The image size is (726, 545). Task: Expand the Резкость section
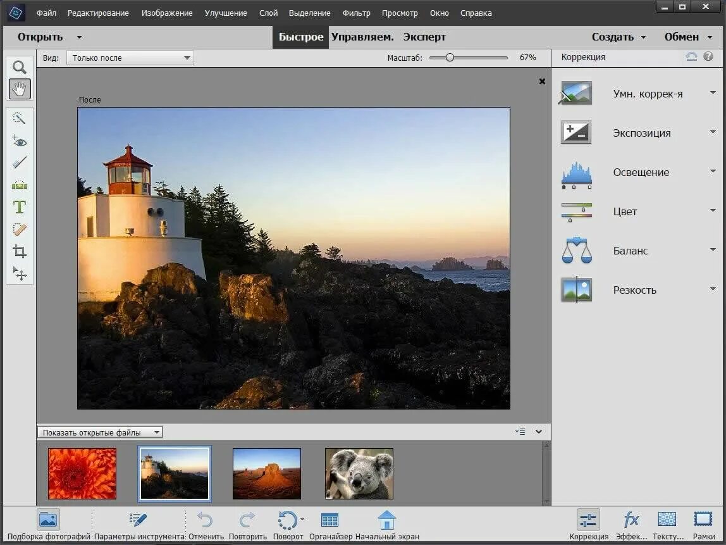click(x=713, y=290)
